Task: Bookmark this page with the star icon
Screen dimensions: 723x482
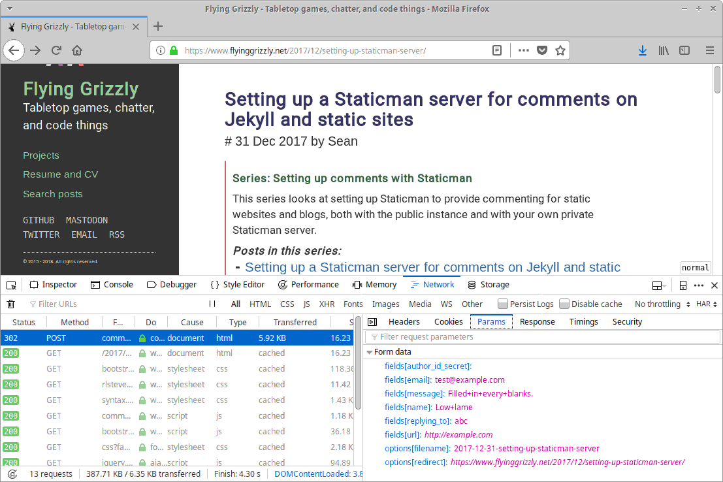Action: [560, 50]
